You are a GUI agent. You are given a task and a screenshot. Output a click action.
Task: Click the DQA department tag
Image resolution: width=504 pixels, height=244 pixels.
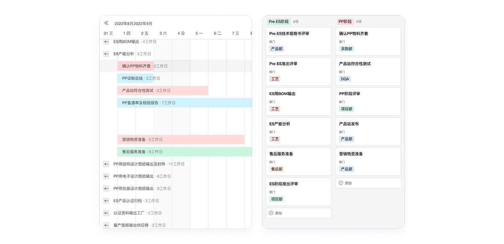pyautogui.click(x=345, y=79)
